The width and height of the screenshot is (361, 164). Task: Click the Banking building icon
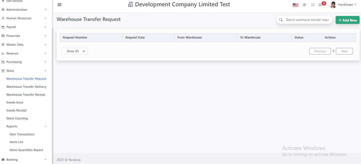tap(3, 160)
